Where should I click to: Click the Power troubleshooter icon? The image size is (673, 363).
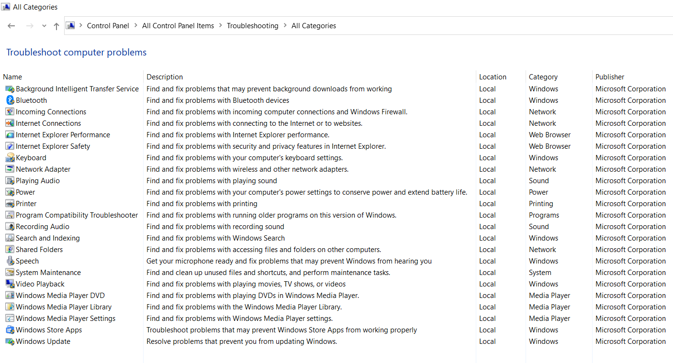pyautogui.click(x=10, y=192)
